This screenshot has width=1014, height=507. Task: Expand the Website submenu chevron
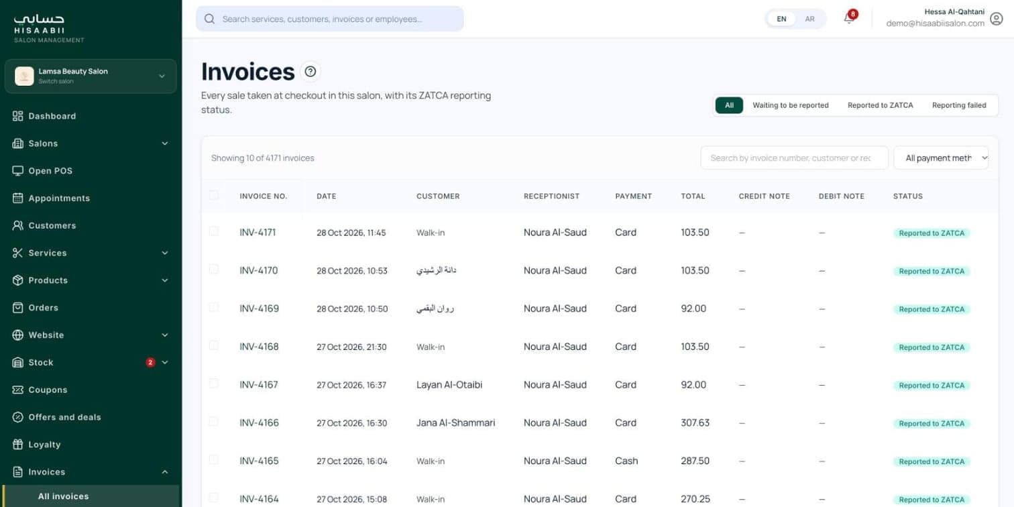pos(165,335)
